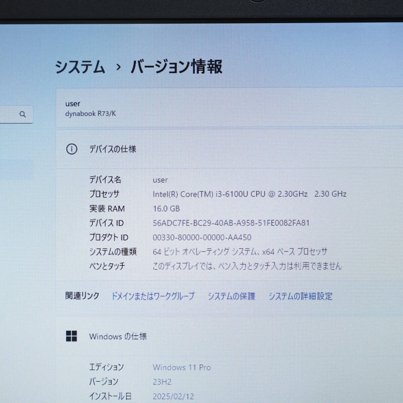Click the user name in the device card

73,104
